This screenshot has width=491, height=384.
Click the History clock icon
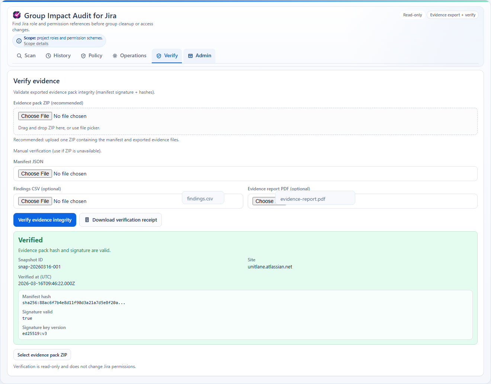click(x=48, y=56)
